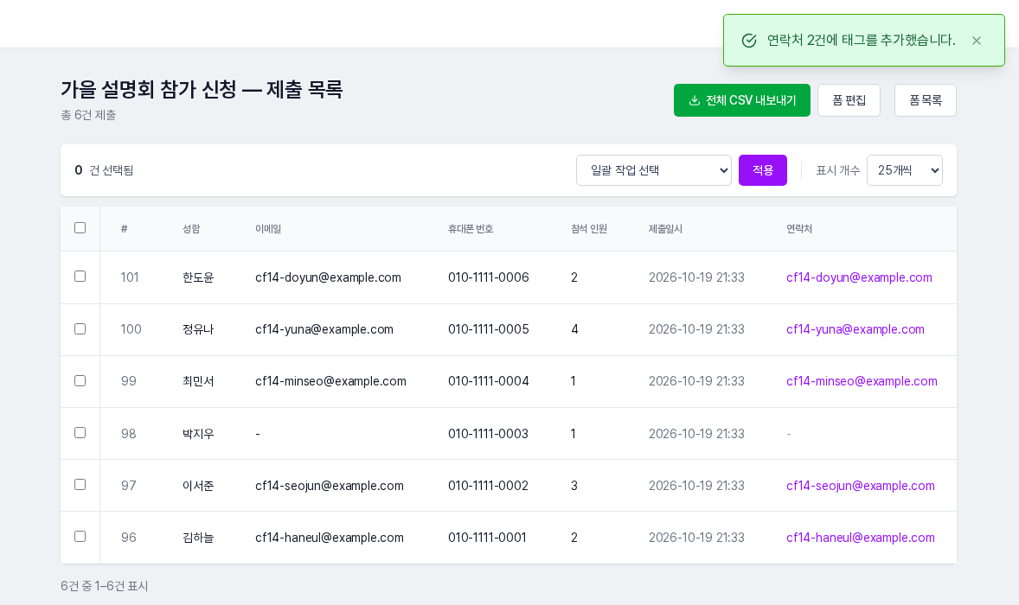Viewport: 1019px width, 605px height.
Task: Click phone number 010-1111-0003
Action: pos(488,434)
